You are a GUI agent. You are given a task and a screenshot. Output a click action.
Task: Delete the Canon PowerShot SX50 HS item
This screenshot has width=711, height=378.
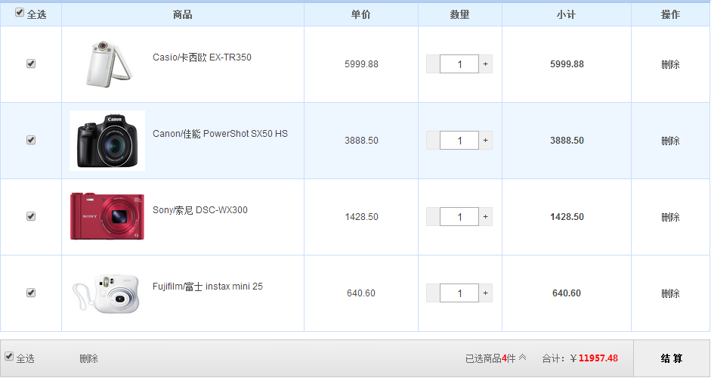(670, 141)
